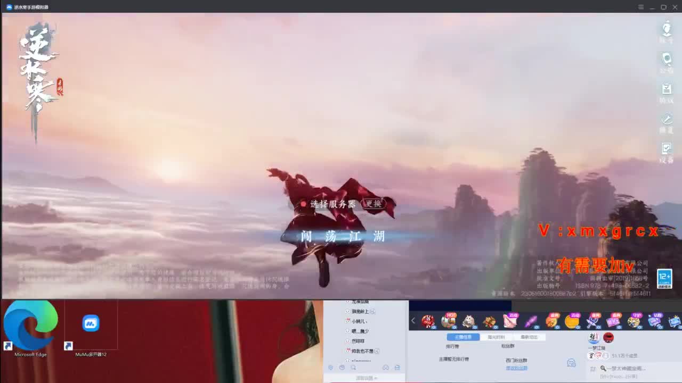Click the left arrow beside the gift bar
The image size is (682, 383).
click(413, 321)
